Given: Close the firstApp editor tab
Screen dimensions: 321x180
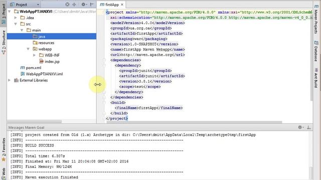Looking at the screenshot, I should click(122, 4).
